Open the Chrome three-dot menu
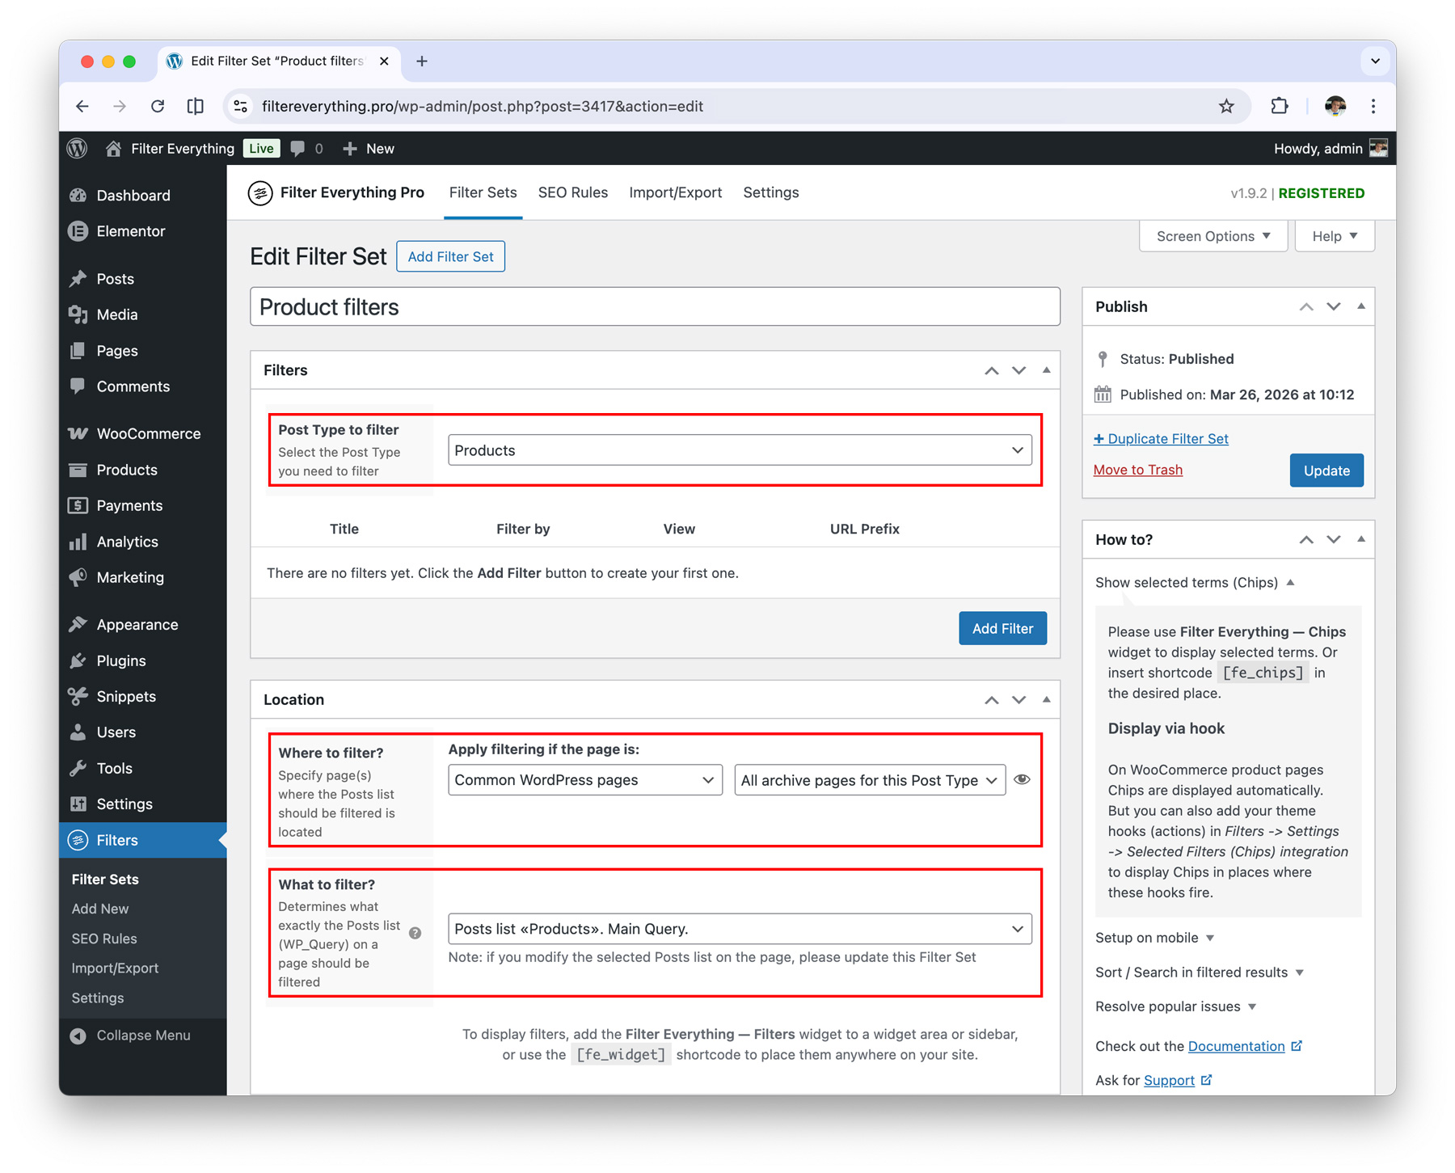Image resolution: width=1455 pixels, height=1173 pixels. pos(1373,107)
